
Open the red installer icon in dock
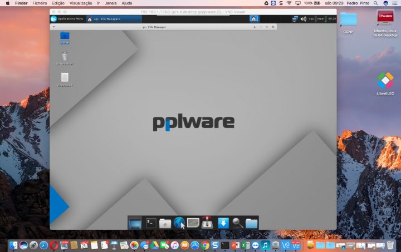[208, 223]
